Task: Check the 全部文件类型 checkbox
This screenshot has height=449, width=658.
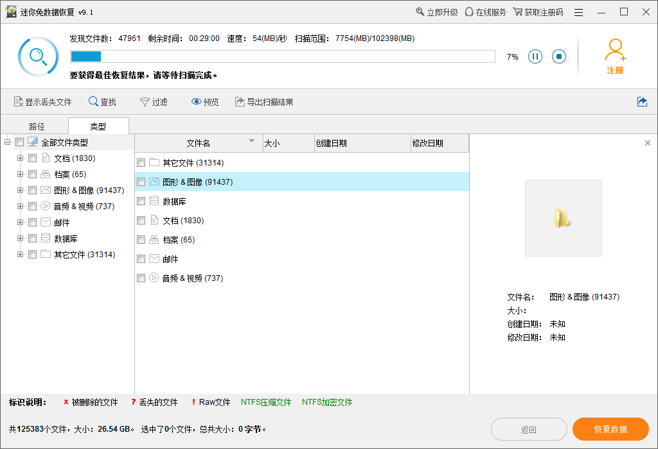Action: [x=19, y=142]
